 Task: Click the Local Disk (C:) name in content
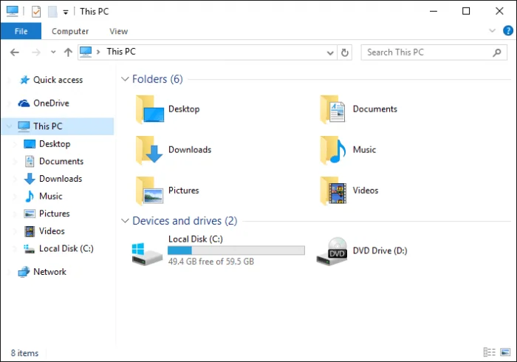pos(196,239)
